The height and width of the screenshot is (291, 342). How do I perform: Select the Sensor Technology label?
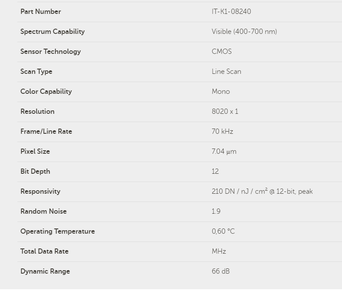click(50, 52)
